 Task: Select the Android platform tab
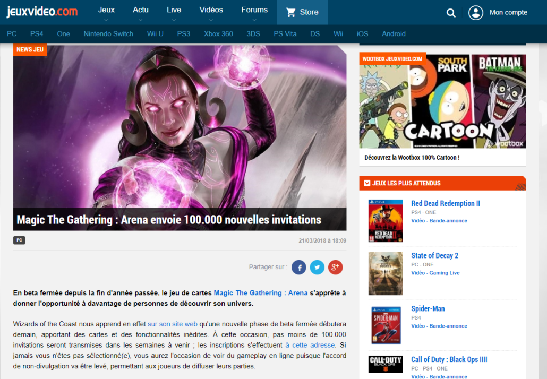tap(394, 34)
